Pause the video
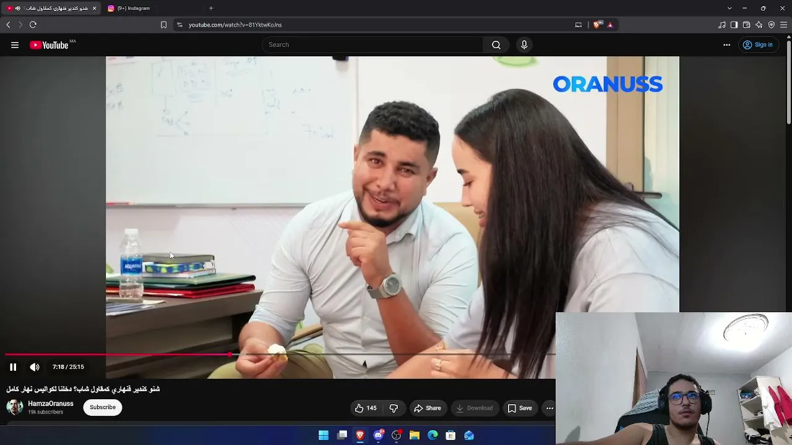 (x=13, y=367)
